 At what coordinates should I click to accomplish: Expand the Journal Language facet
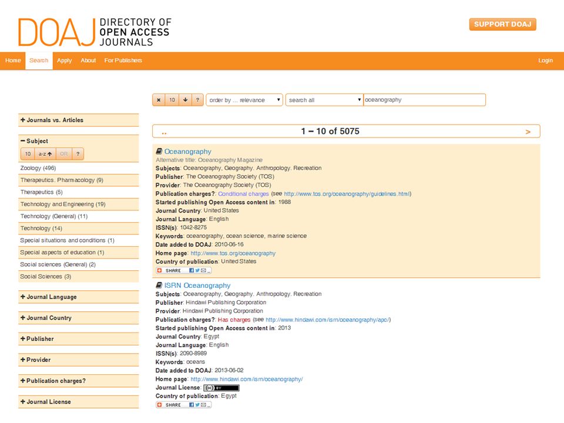point(78,297)
